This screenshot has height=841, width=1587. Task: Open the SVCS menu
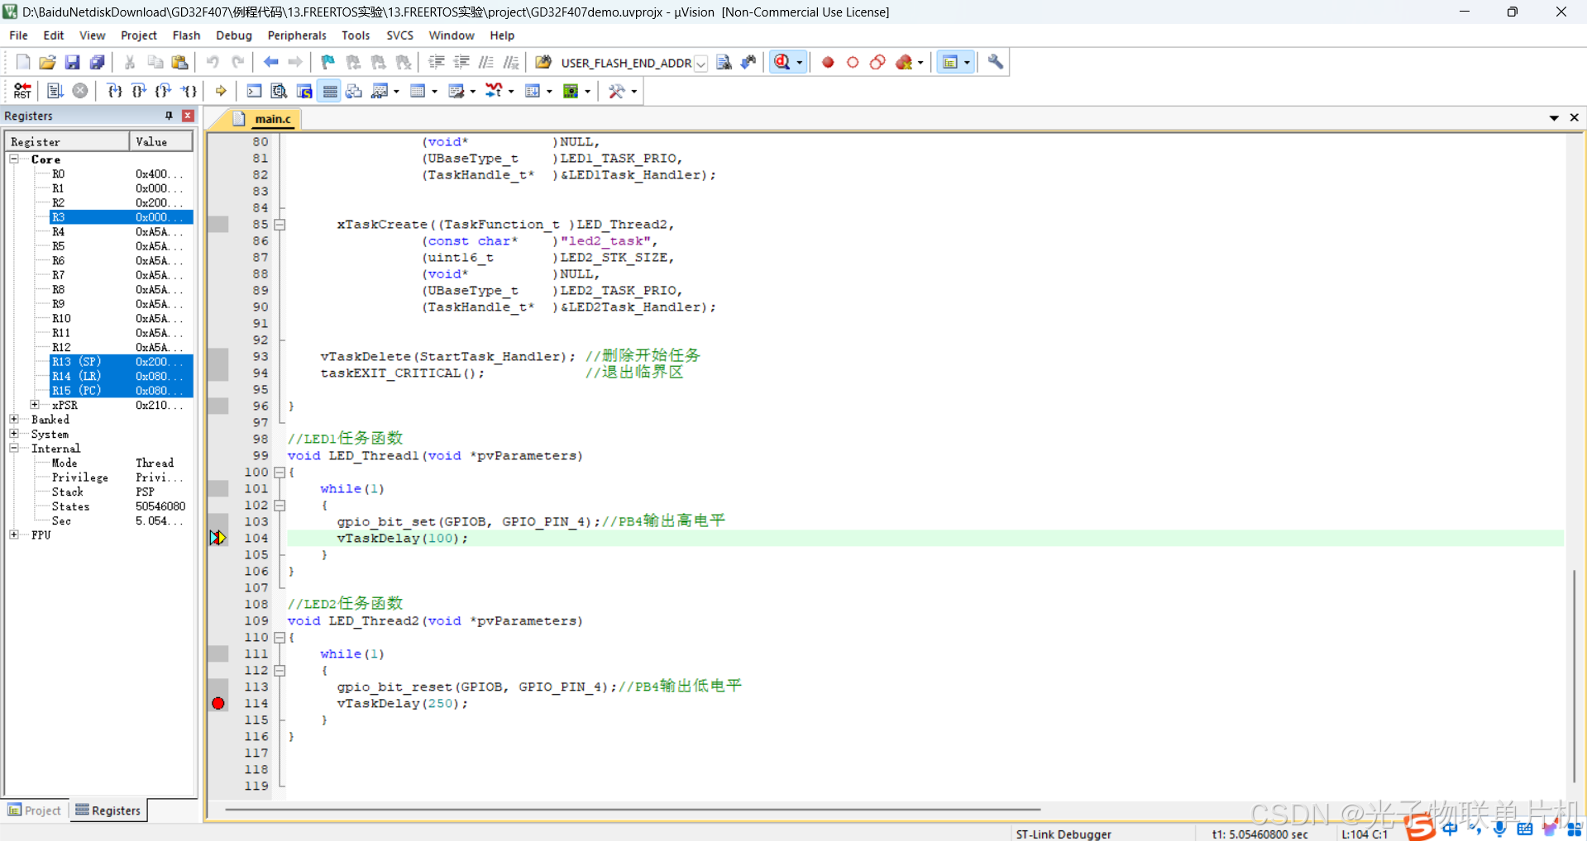[399, 36]
